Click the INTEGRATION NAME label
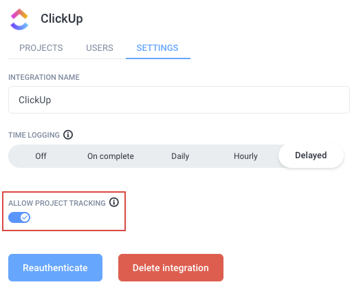The width and height of the screenshot is (361, 300). click(44, 77)
